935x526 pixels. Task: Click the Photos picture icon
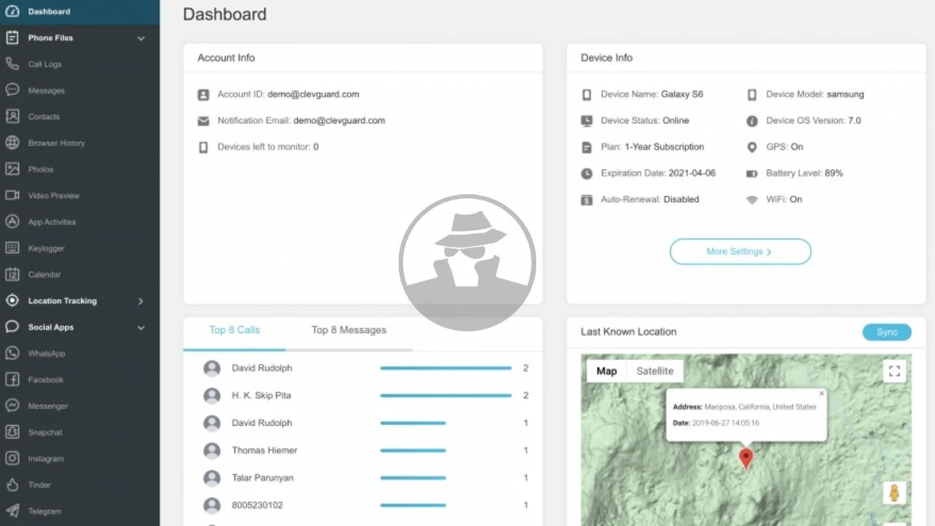click(x=12, y=169)
